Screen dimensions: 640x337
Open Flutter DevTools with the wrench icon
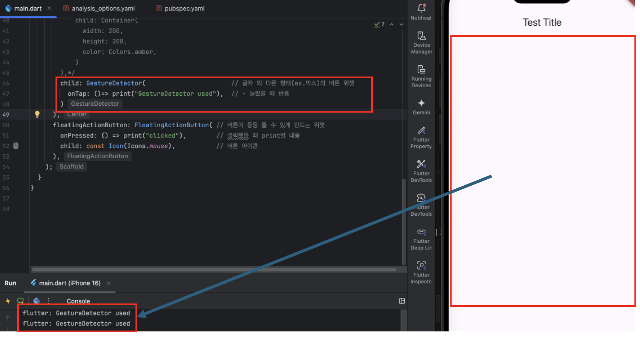(421, 171)
